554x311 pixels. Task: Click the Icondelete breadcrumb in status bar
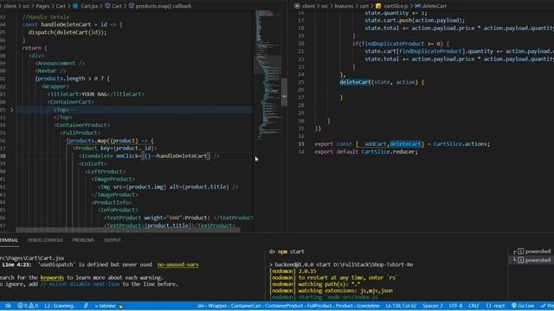(367, 306)
